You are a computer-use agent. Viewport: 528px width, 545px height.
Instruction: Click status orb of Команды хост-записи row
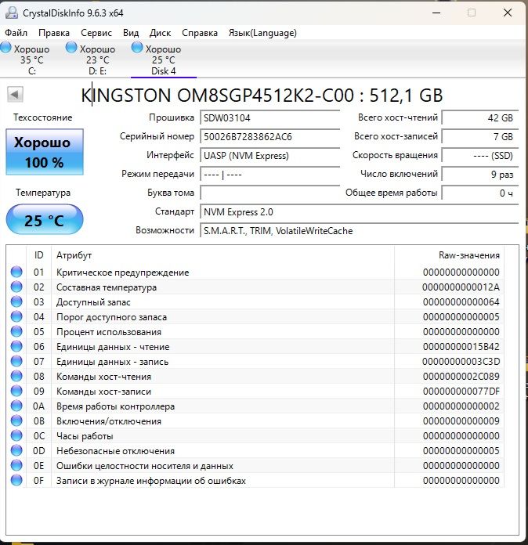click(16, 391)
